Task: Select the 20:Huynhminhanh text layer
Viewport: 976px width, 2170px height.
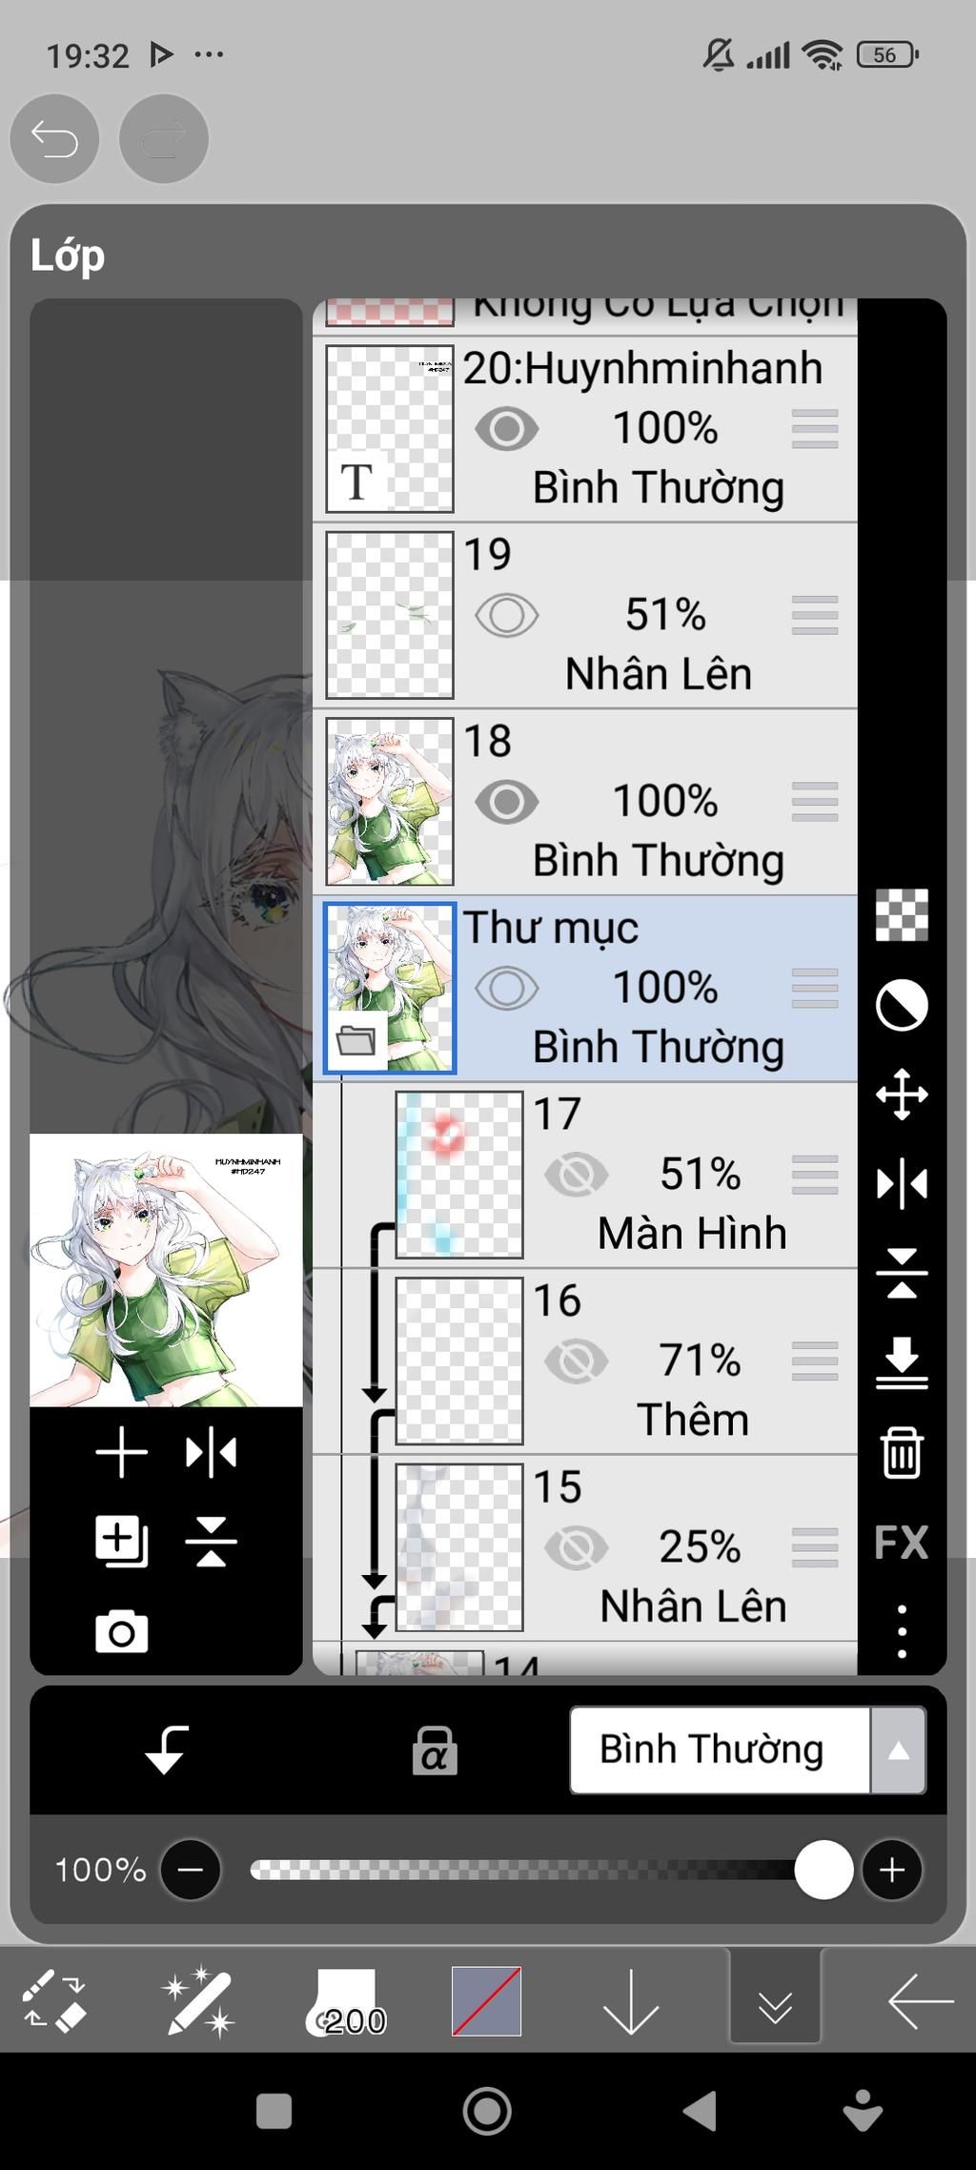Action: (x=585, y=429)
